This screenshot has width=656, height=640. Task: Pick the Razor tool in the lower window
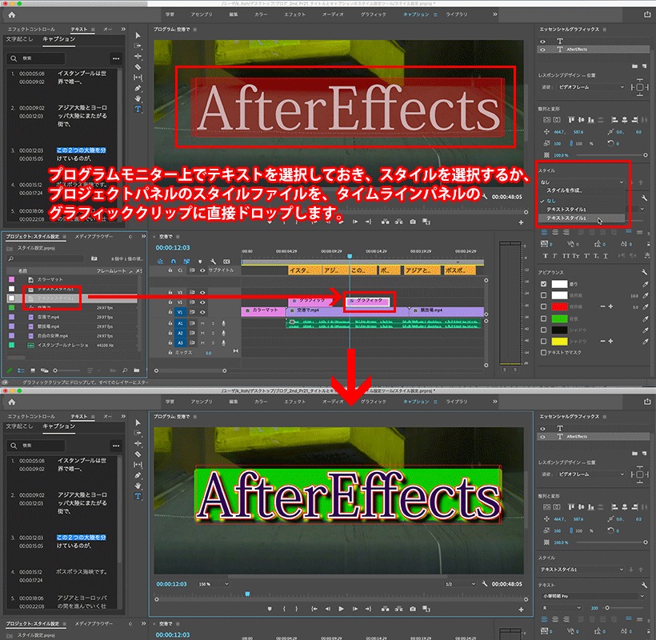138,454
